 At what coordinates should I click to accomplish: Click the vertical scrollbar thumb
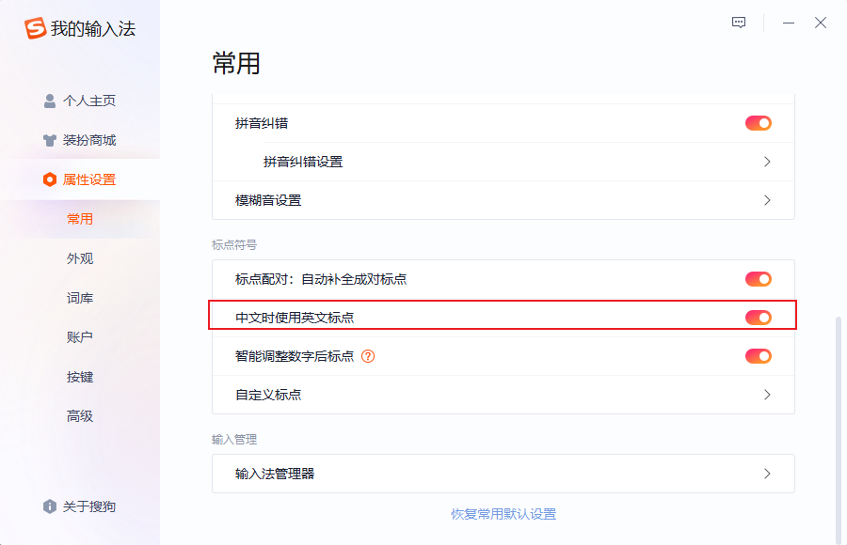pos(839,429)
